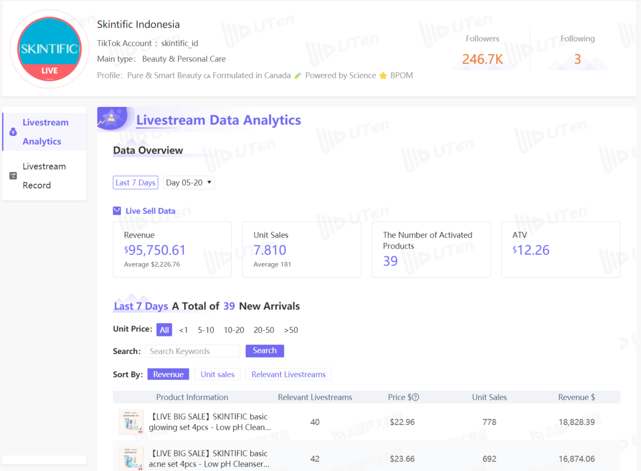This screenshot has height=471, width=641.
Task: Click the Product Information column header
Action: point(192,397)
